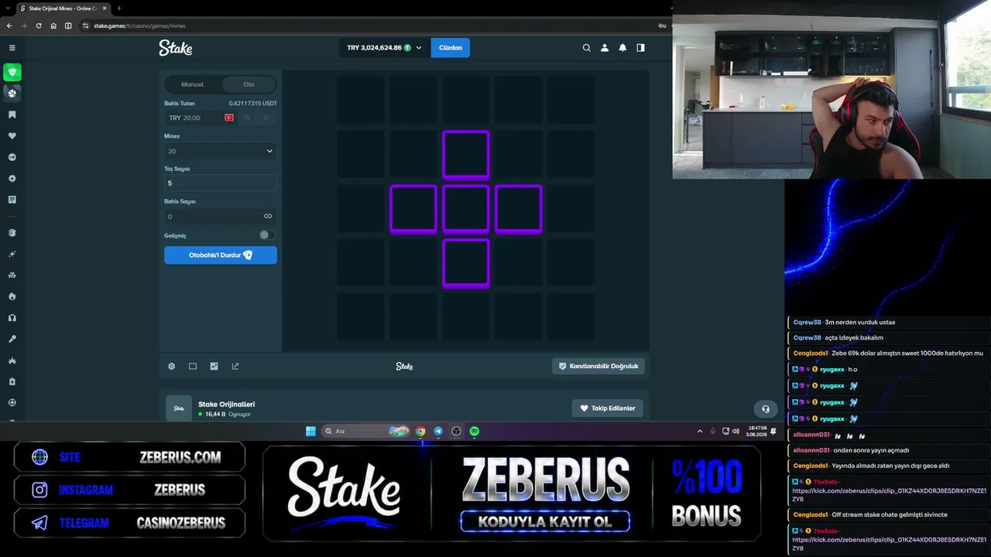Open the 777 slots icon in the sidebar
This screenshot has height=557, width=991.
coord(12,275)
